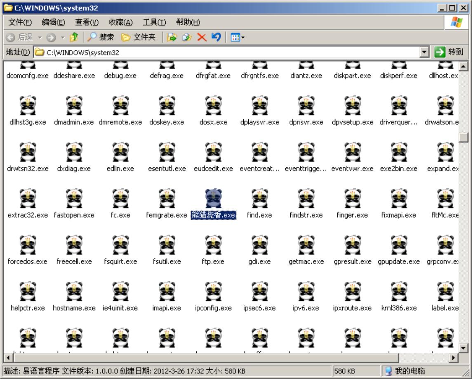473x380 pixels.
Task: Open the 搜索 search pane
Action: [x=101, y=38]
